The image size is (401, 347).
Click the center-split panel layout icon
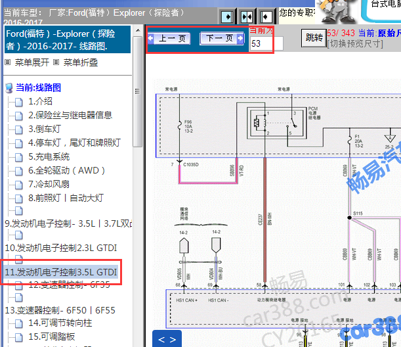click(x=247, y=17)
